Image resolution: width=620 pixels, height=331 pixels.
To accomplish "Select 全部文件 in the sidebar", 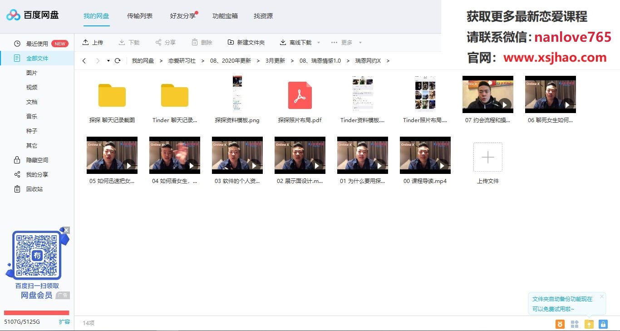I will pos(37,58).
